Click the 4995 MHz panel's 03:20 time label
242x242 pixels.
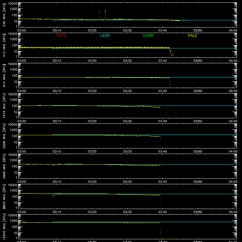point(92,182)
